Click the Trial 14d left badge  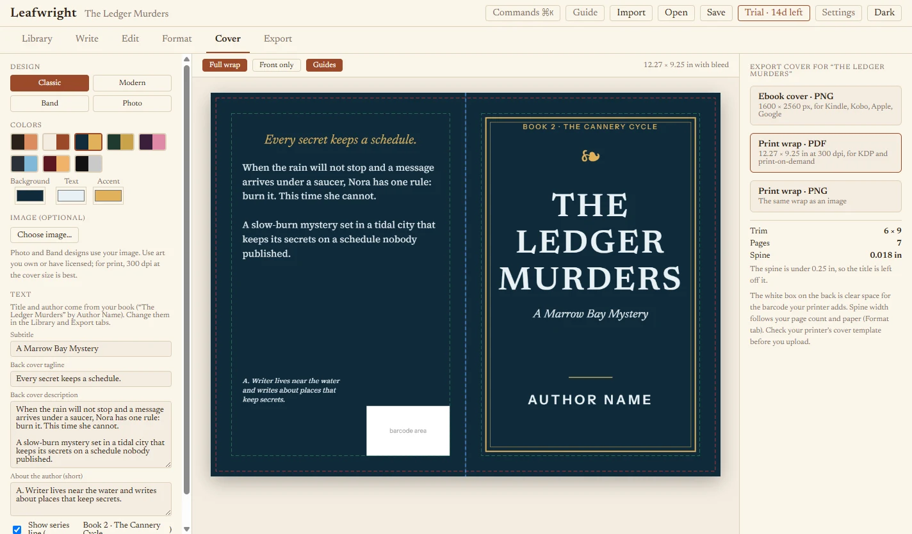[x=774, y=13]
